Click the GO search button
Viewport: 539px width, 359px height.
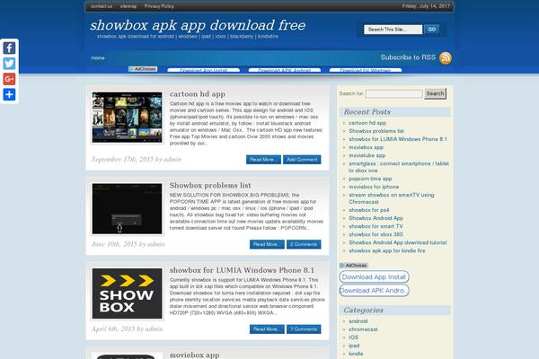point(431,30)
